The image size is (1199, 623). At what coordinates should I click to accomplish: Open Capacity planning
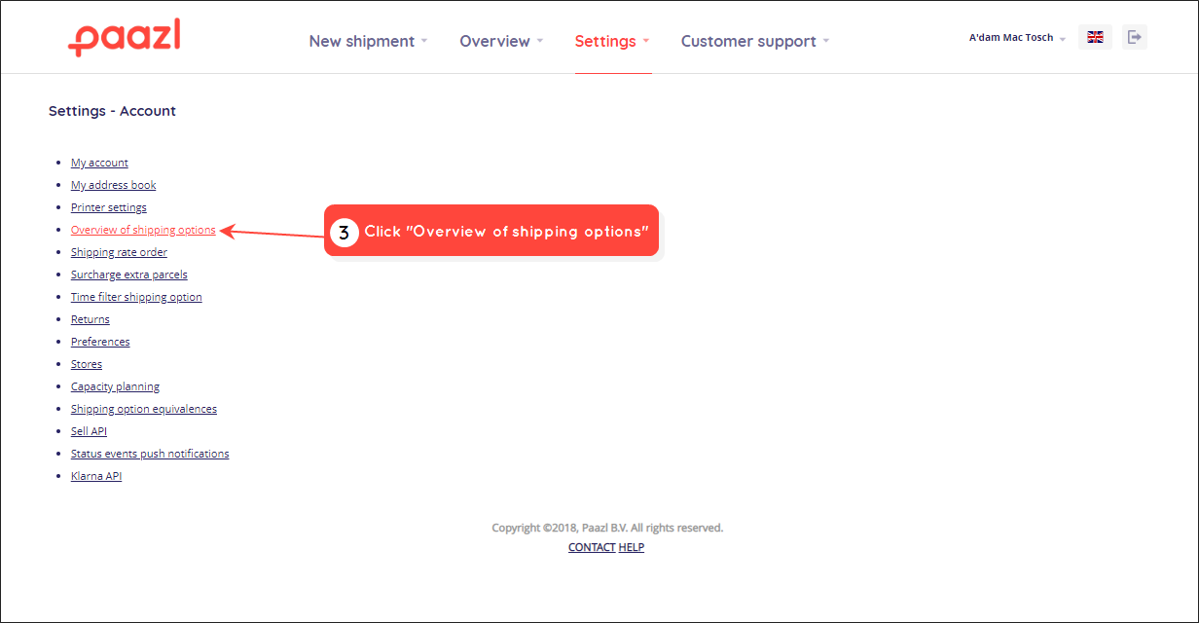click(x=115, y=386)
